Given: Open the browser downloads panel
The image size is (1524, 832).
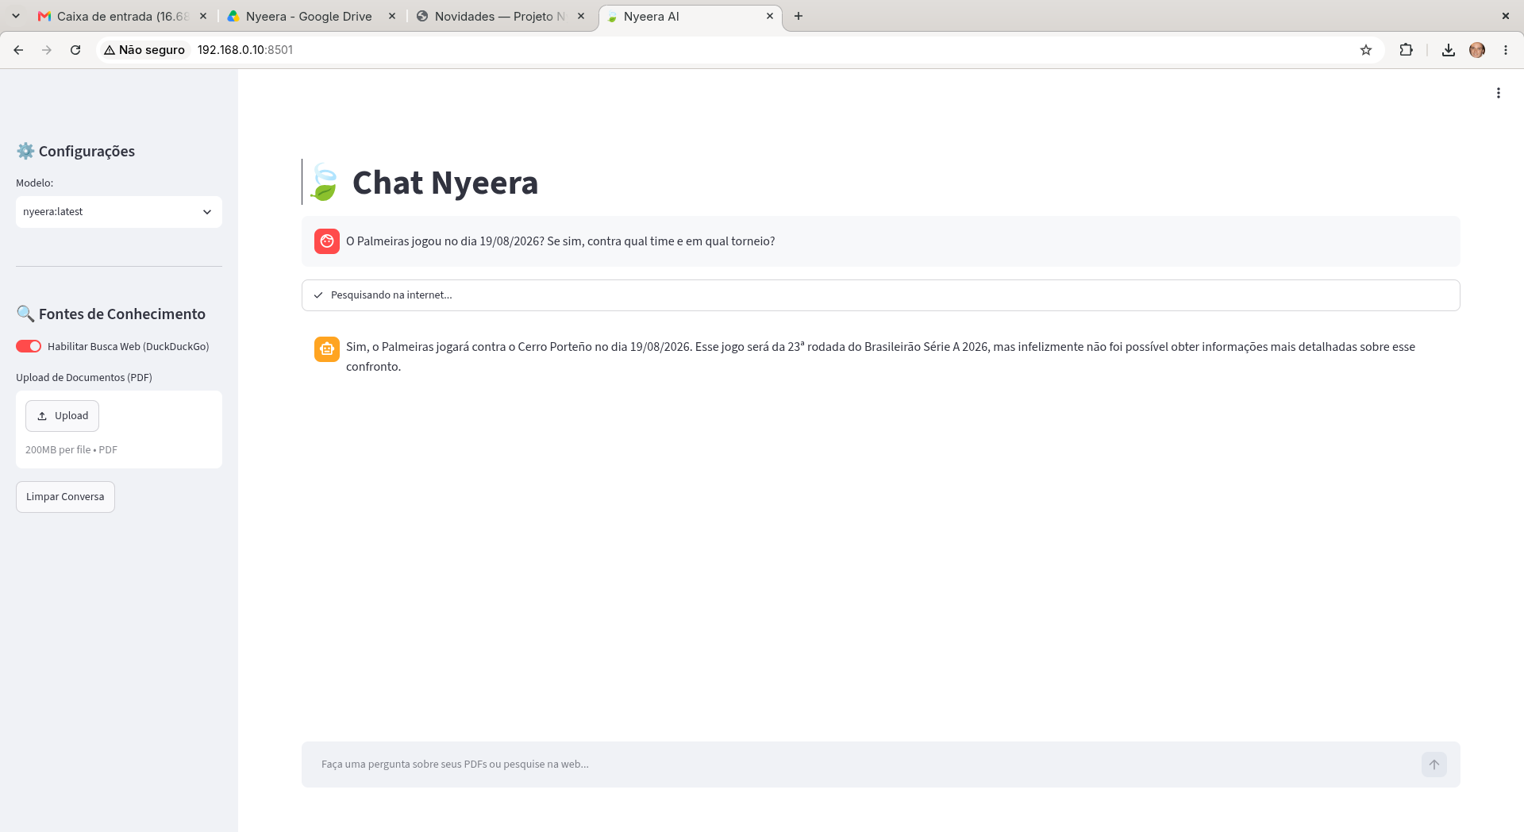Looking at the screenshot, I should pos(1449,50).
